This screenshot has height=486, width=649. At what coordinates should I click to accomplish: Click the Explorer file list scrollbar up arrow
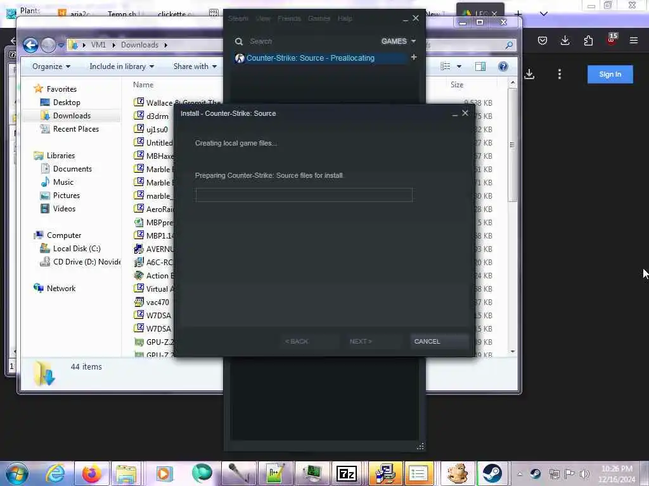[513, 83]
